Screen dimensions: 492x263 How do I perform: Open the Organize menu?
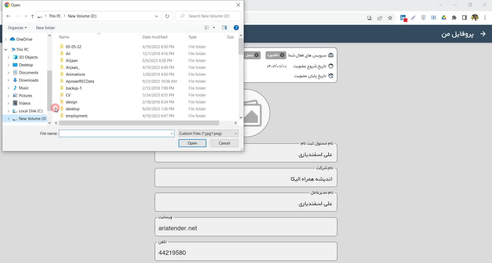click(17, 28)
